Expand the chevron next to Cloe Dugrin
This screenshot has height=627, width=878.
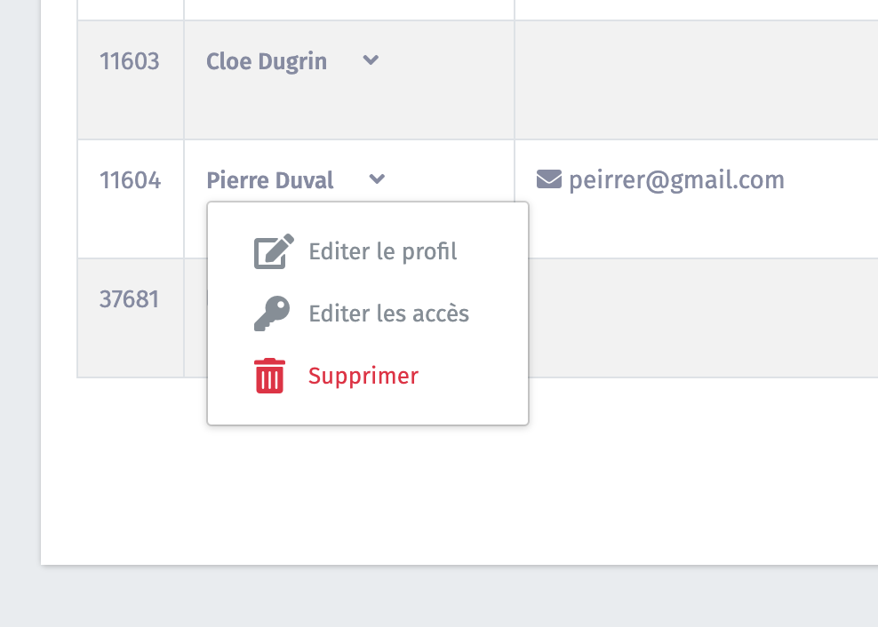click(371, 60)
